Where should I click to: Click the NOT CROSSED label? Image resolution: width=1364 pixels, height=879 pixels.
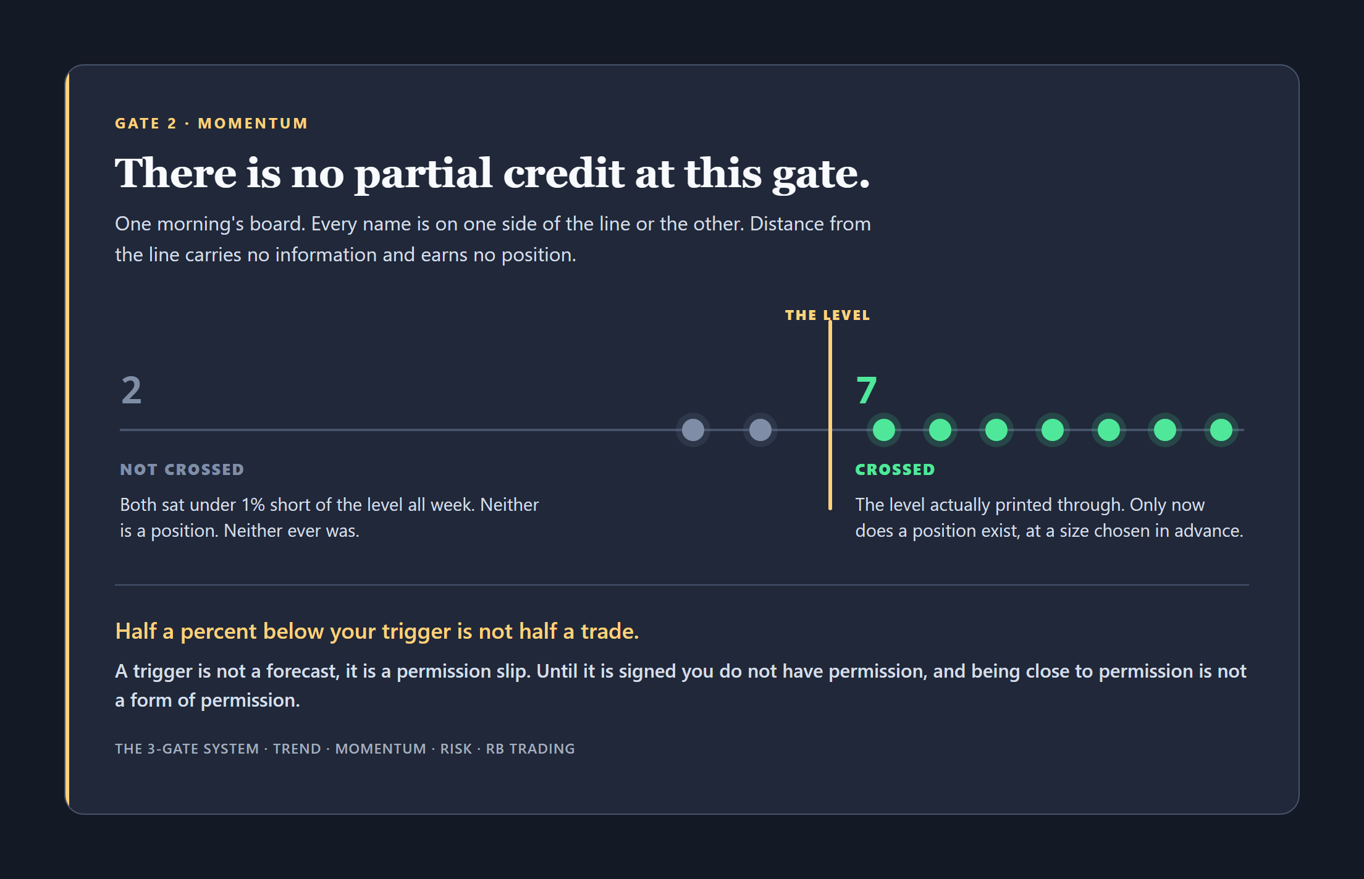point(182,469)
